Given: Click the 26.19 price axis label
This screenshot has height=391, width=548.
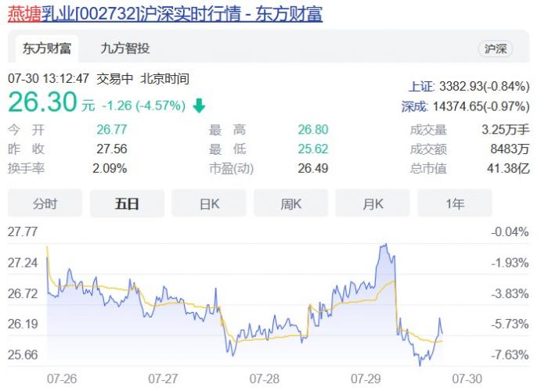Looking at the screenshot, I should coord(23,324).
